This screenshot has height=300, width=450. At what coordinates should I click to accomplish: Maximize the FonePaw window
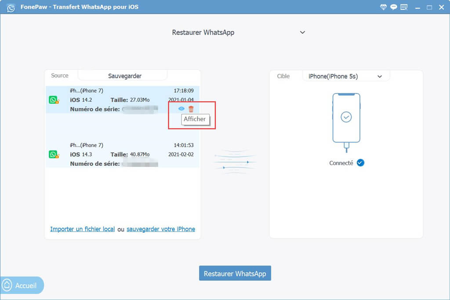coord(429,7)
